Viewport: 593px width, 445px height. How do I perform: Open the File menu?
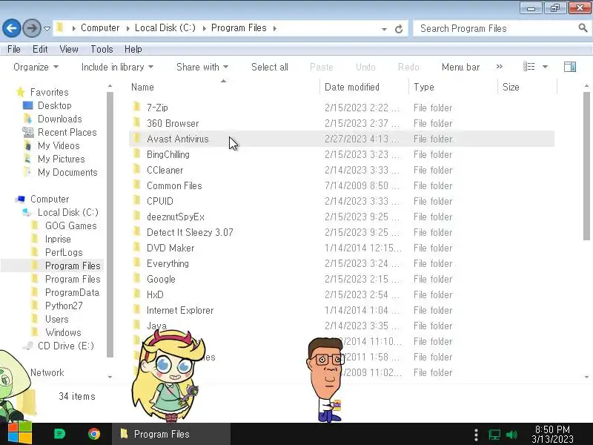(x=14, y=49)
